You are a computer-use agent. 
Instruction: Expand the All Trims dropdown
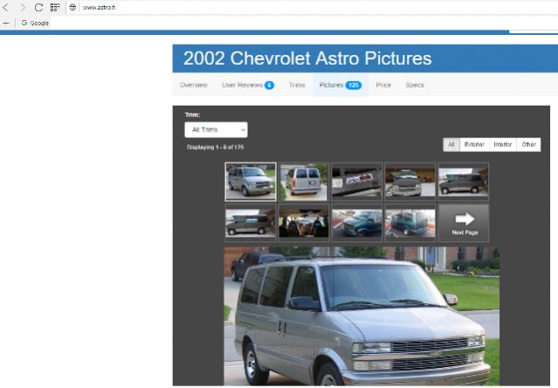216,129
